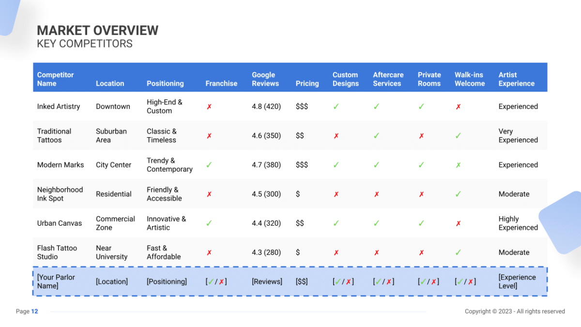Select the Commercial Zone location cell
Image resolution: width=581 pixels, height=327 pixels.
click(x=115, y=223)
